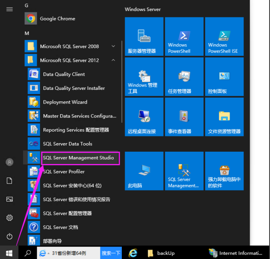This screenshot has height=259, width=270.
Task: Launch SQL Server Profiler
Action: point(64,172)
